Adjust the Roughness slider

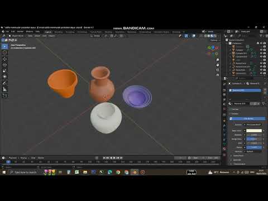click(254, 139)
